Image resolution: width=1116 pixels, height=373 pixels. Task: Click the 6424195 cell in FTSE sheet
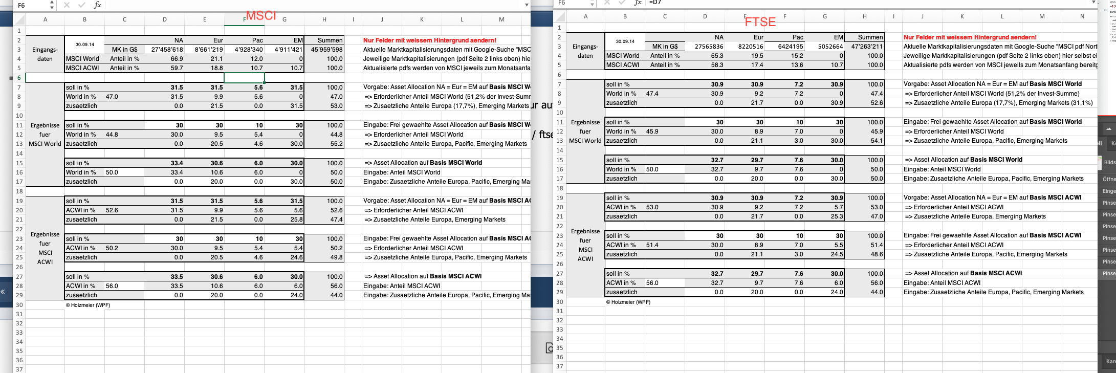point(784,47)
